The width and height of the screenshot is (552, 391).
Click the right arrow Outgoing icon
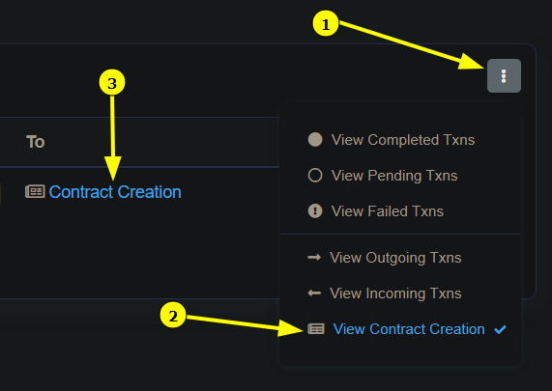(314, 258)
